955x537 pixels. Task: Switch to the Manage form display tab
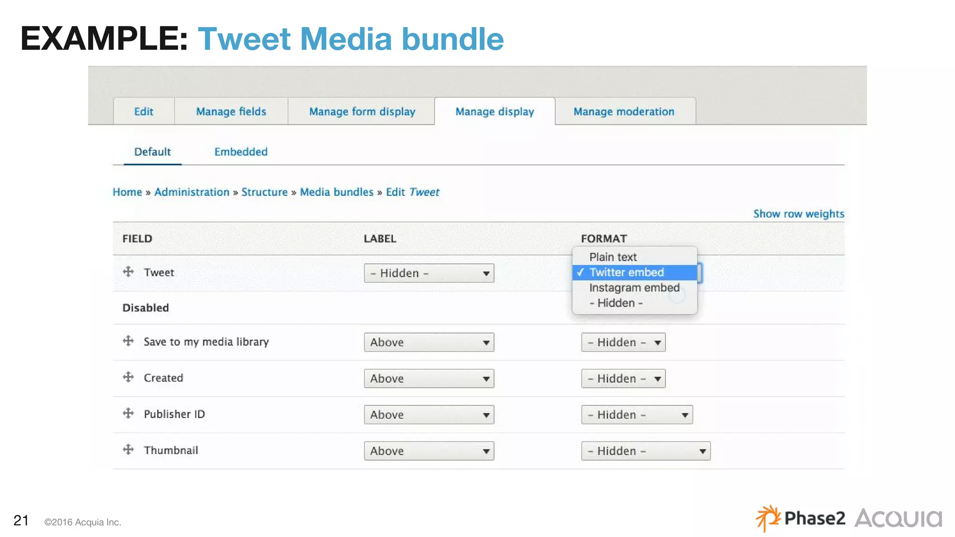pyautogui.click(x=362, y=111)
